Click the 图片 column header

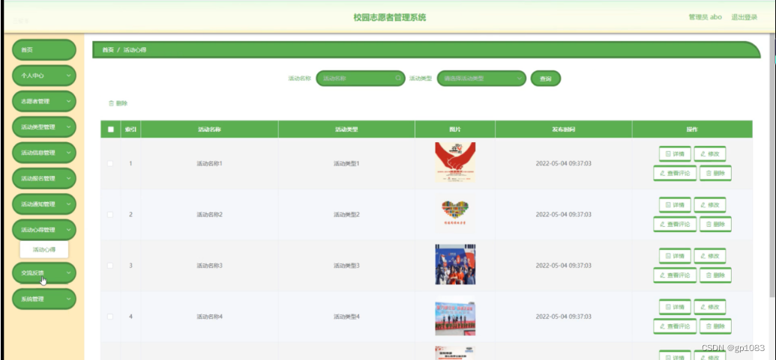click(x=455, y=129)
